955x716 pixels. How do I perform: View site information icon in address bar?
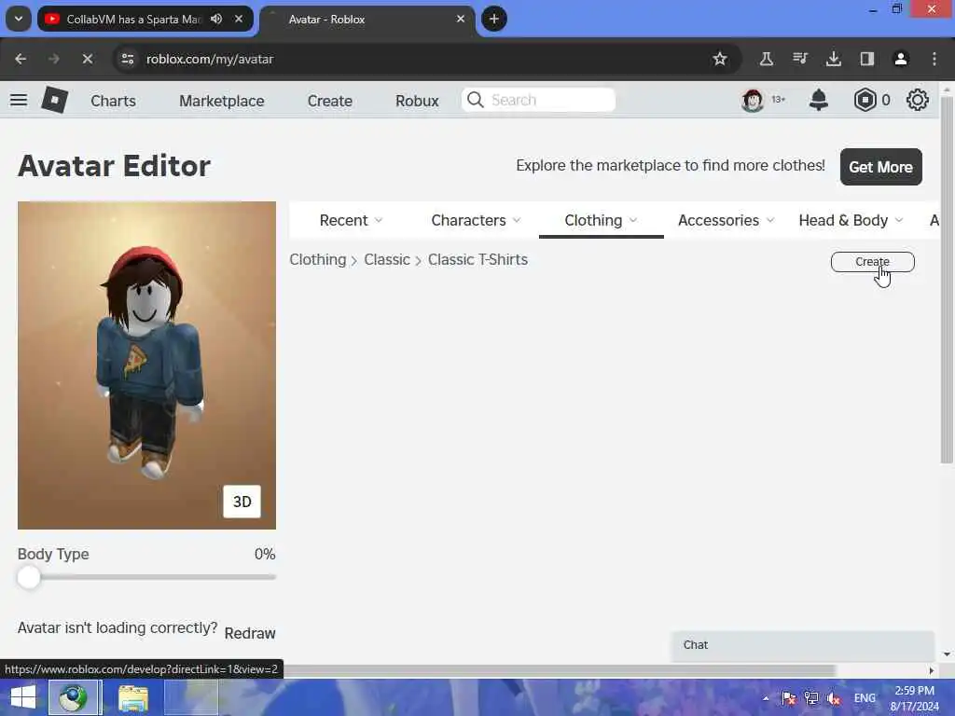pyautogui.click(x=127, y=59)
